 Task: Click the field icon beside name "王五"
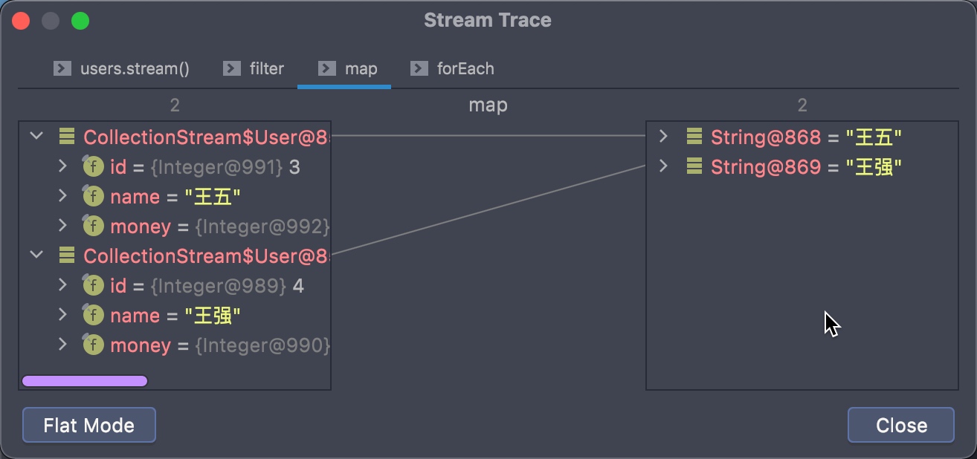pos(93,197)
